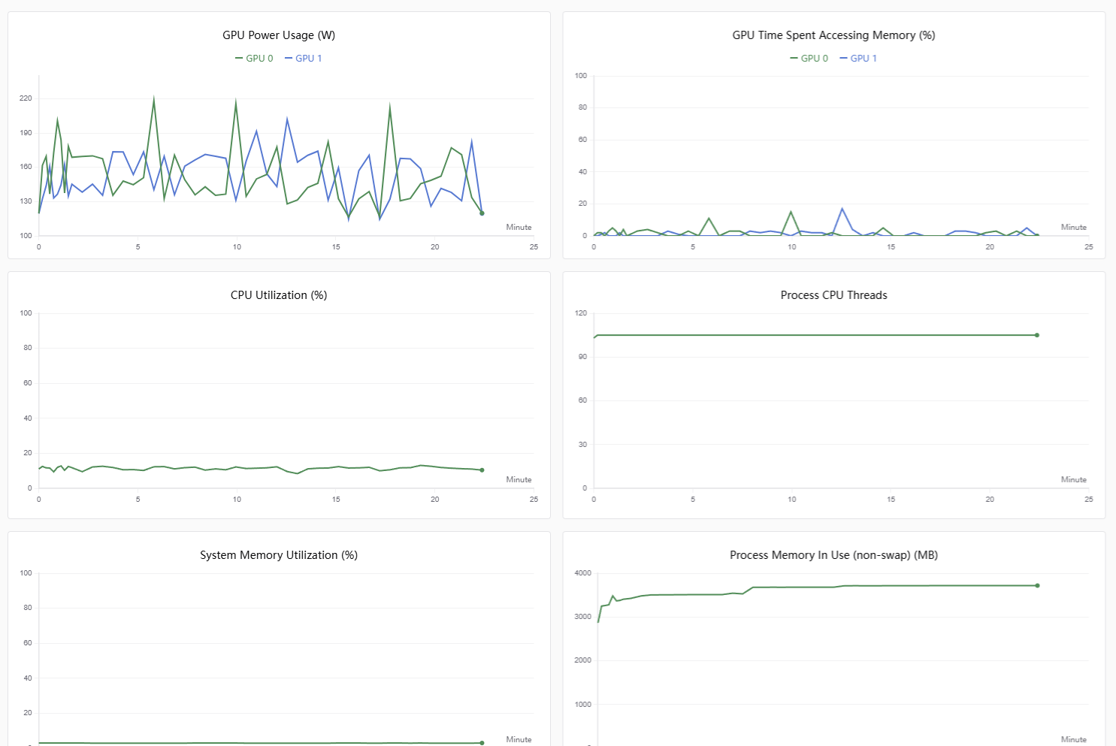Screen dimensions: 1116x746
Task: Click last point in GPU Accessing Memory chart
Action: (x=1037, y=235)
